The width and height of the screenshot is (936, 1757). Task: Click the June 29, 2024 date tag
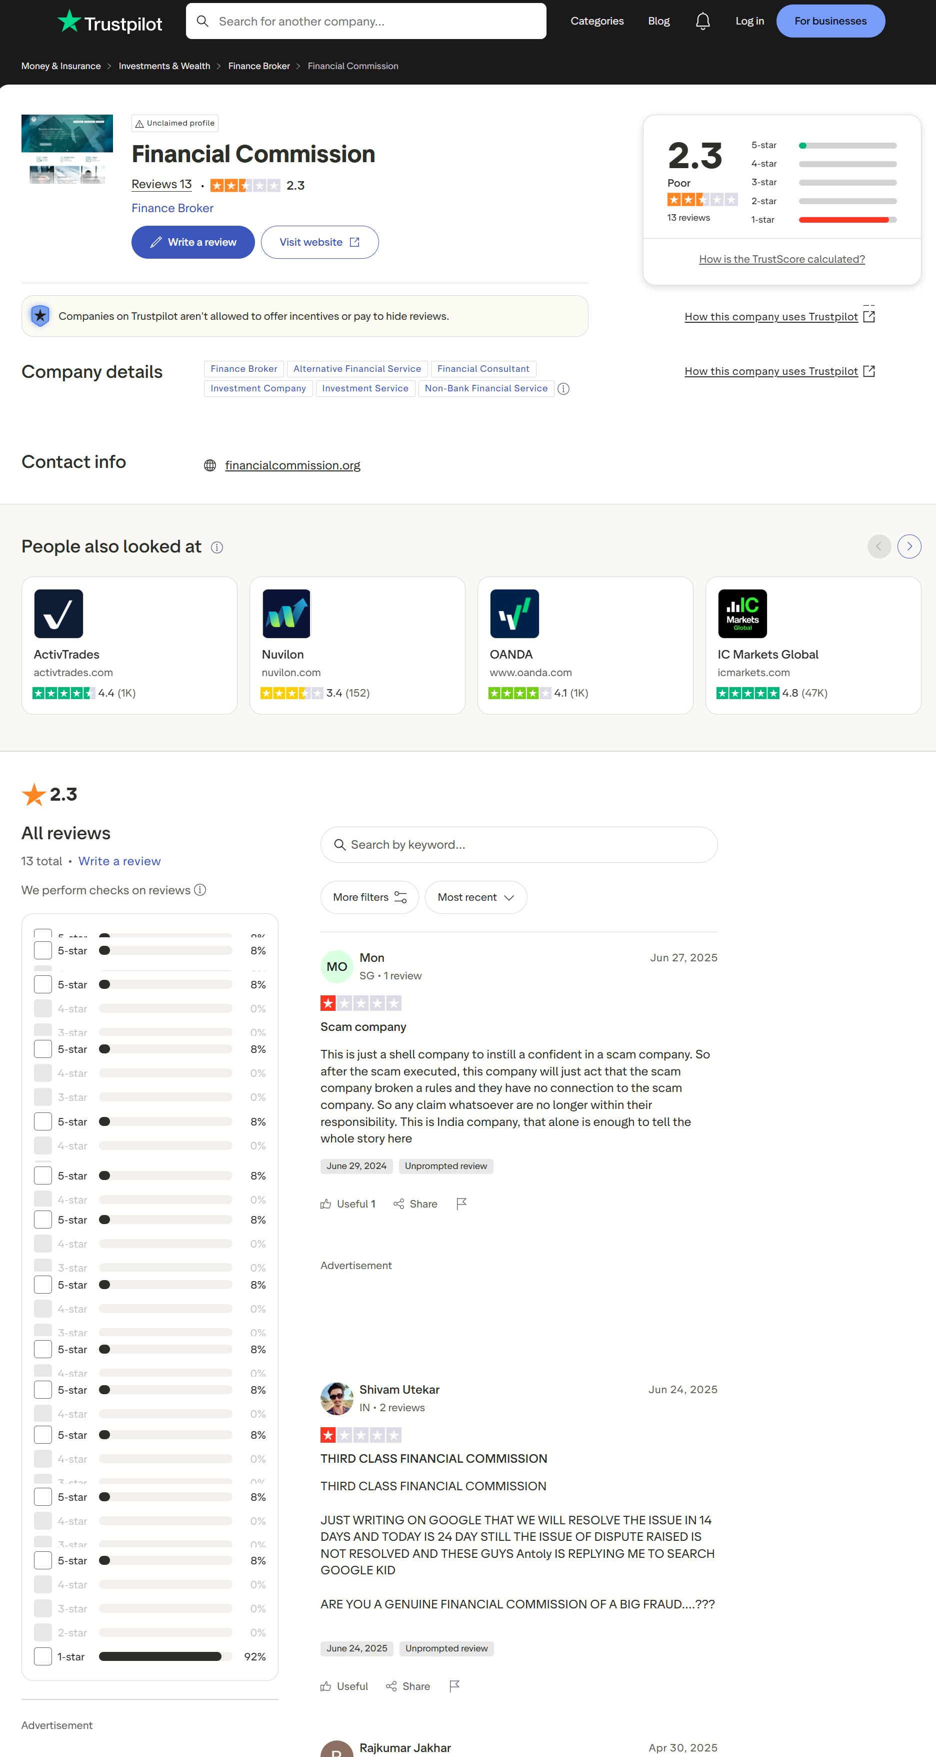click(x=356, y=1166)
